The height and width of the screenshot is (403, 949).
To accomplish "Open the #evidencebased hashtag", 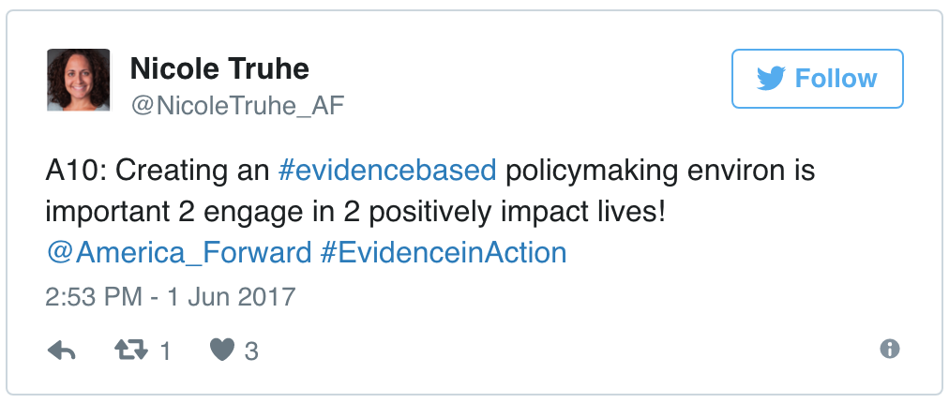I will [388, 171].
